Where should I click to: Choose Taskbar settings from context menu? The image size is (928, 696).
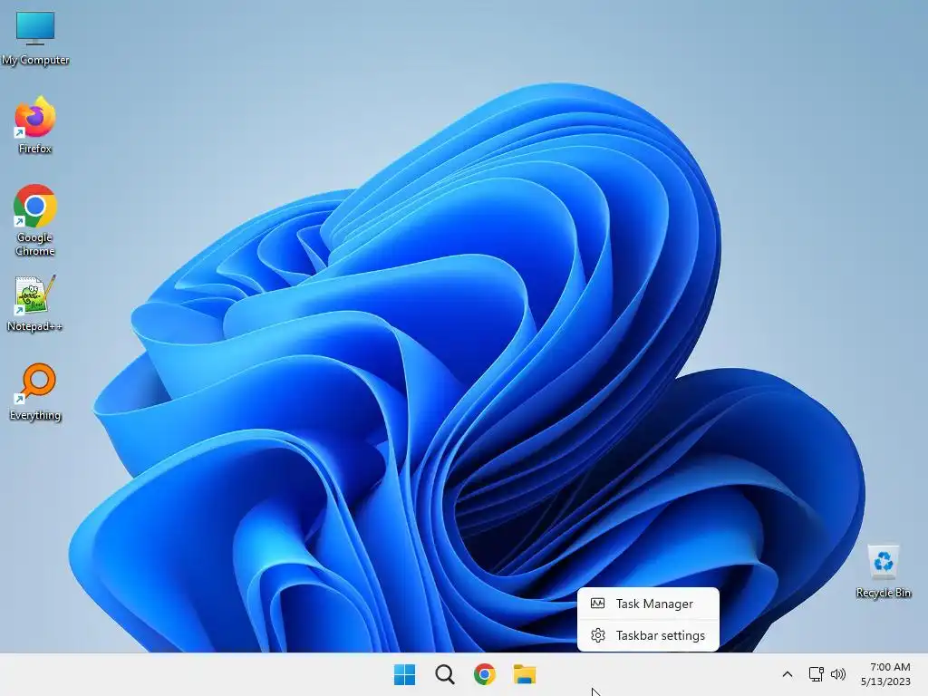click(648, 635)
